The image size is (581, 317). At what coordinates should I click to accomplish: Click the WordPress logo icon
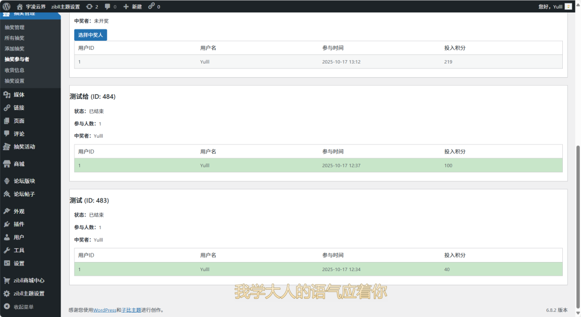[x=6, y=6]
